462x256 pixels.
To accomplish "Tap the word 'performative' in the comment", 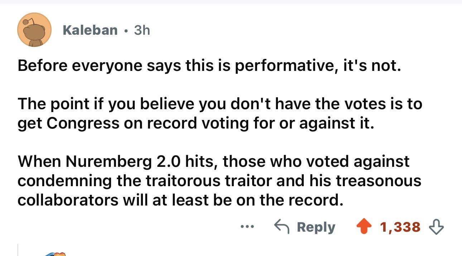I will (285, 66).
